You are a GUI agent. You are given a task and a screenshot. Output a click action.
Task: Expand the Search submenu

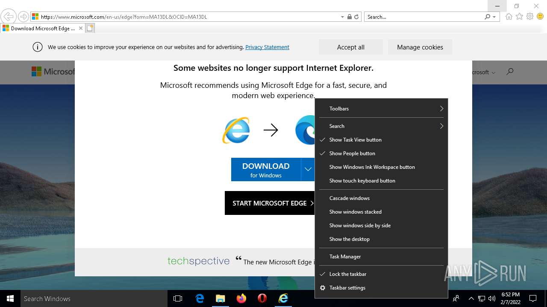click(381, 126)
